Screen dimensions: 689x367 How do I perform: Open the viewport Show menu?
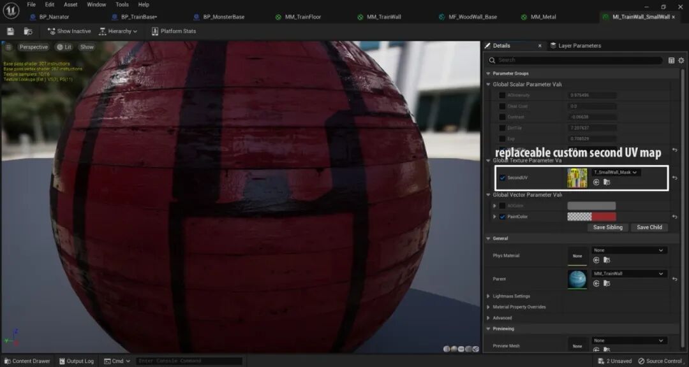(87, 47)
